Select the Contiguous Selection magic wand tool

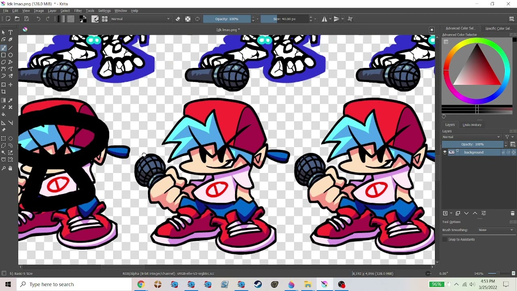4,152
